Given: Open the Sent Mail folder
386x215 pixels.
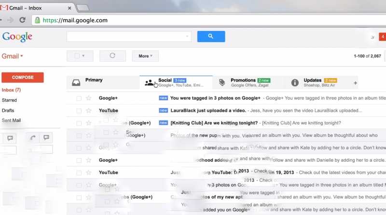Looking at the screenshot, I should coord(11,121).
